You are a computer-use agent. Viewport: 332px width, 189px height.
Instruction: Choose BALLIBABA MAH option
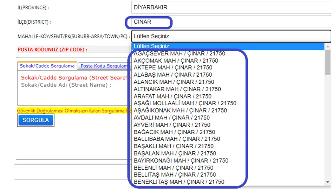(177, 139)
